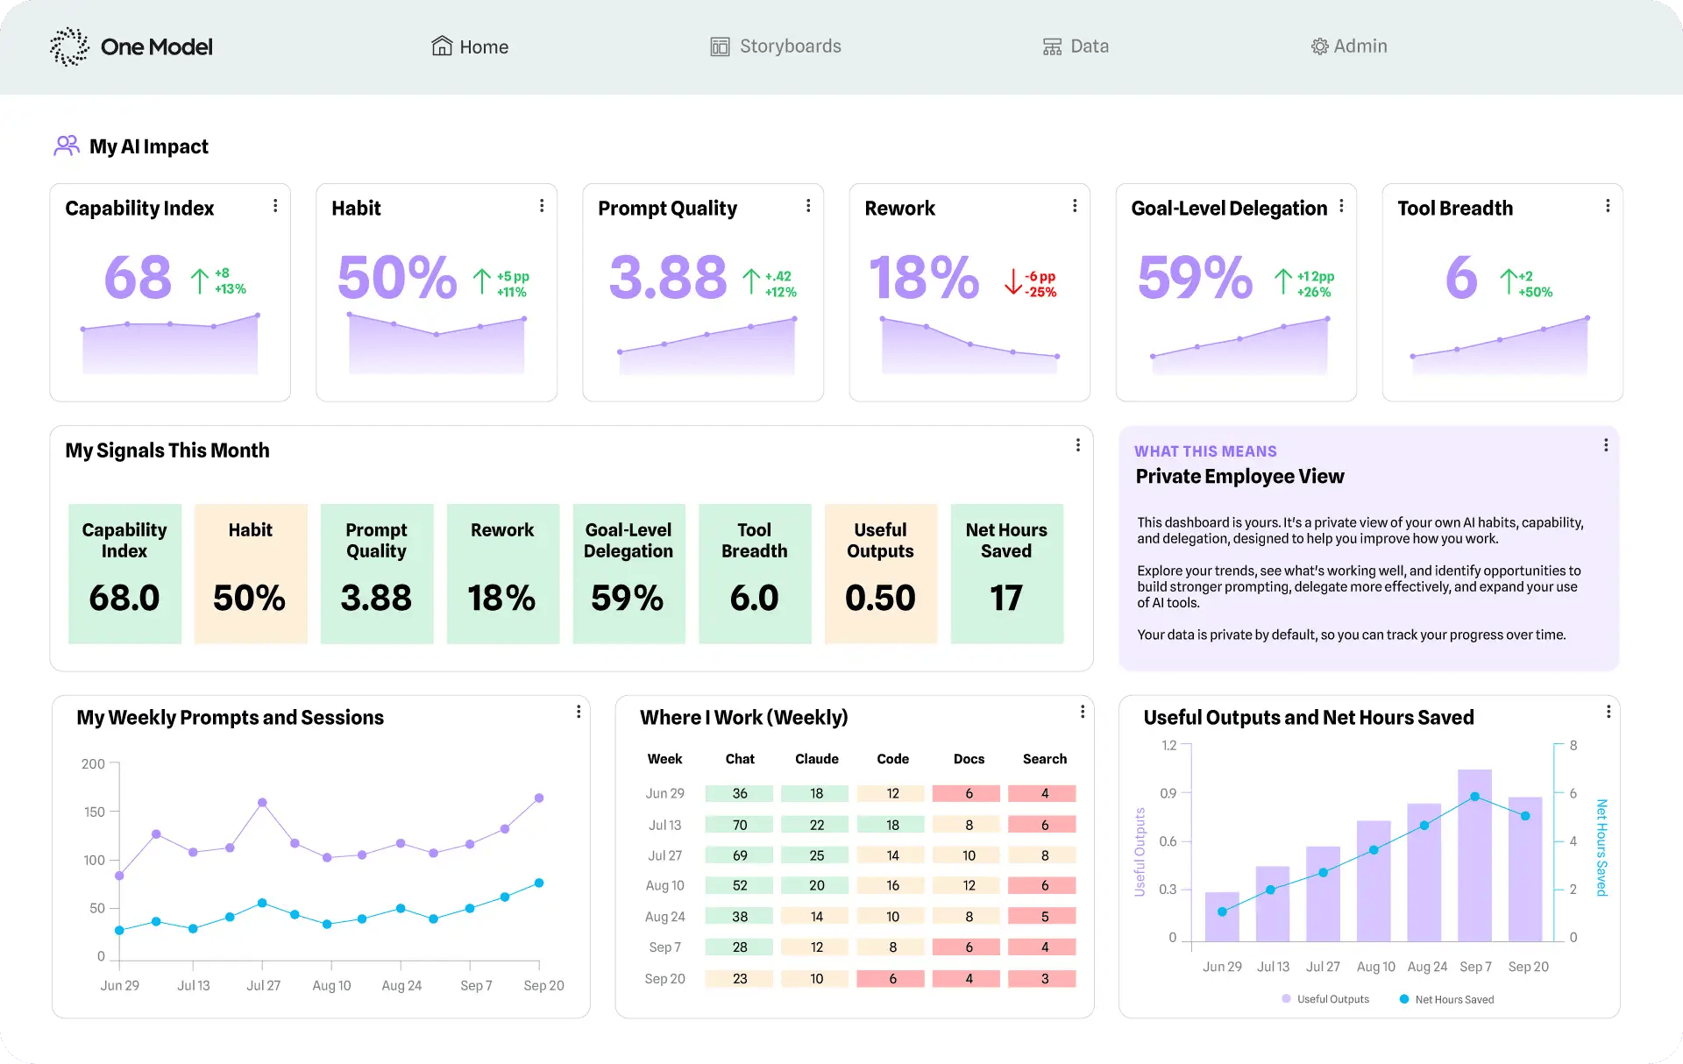Select the Capability Index 68.0 signal tile
The image size is (1683, 1064).
(124, 574)
